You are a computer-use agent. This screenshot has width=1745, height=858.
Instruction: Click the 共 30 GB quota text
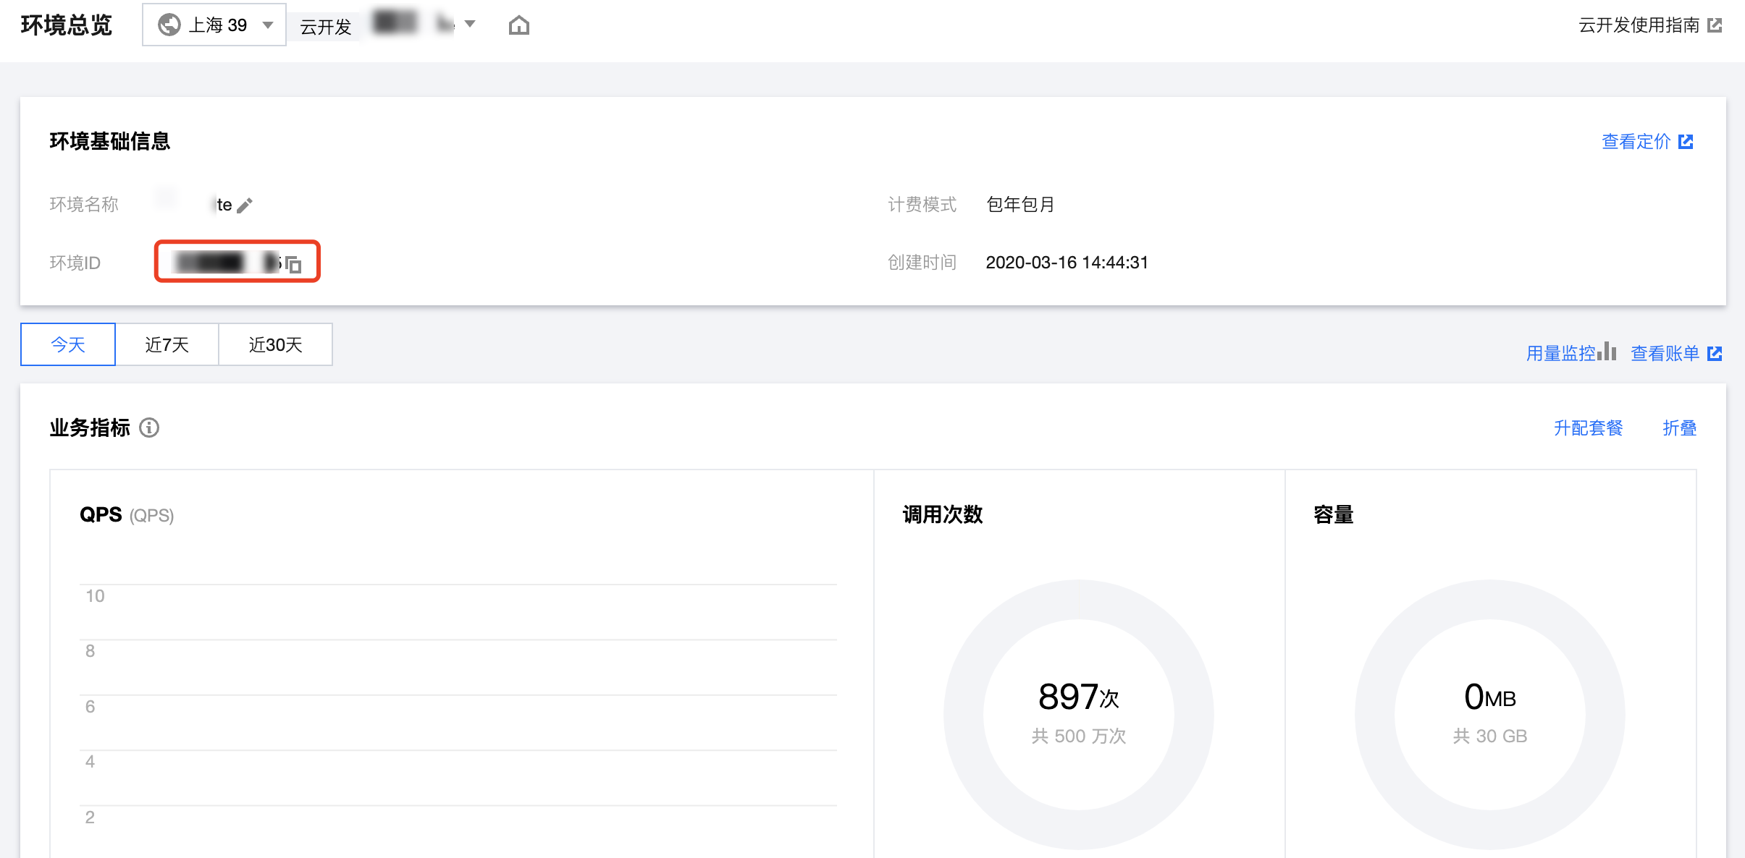1490,736
